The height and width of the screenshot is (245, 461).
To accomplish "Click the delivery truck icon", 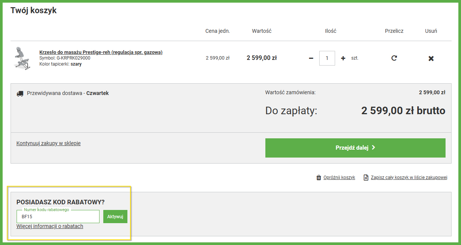I will coord(20,93).
